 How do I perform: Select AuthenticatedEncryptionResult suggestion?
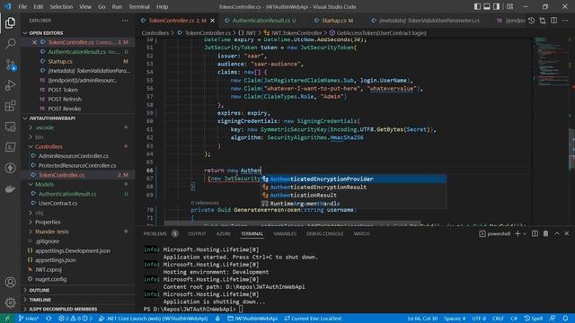click(x=353, y=188)
